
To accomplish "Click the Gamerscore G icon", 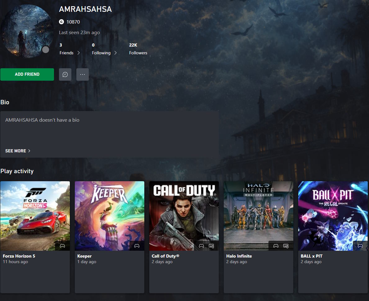I will 61,22.
